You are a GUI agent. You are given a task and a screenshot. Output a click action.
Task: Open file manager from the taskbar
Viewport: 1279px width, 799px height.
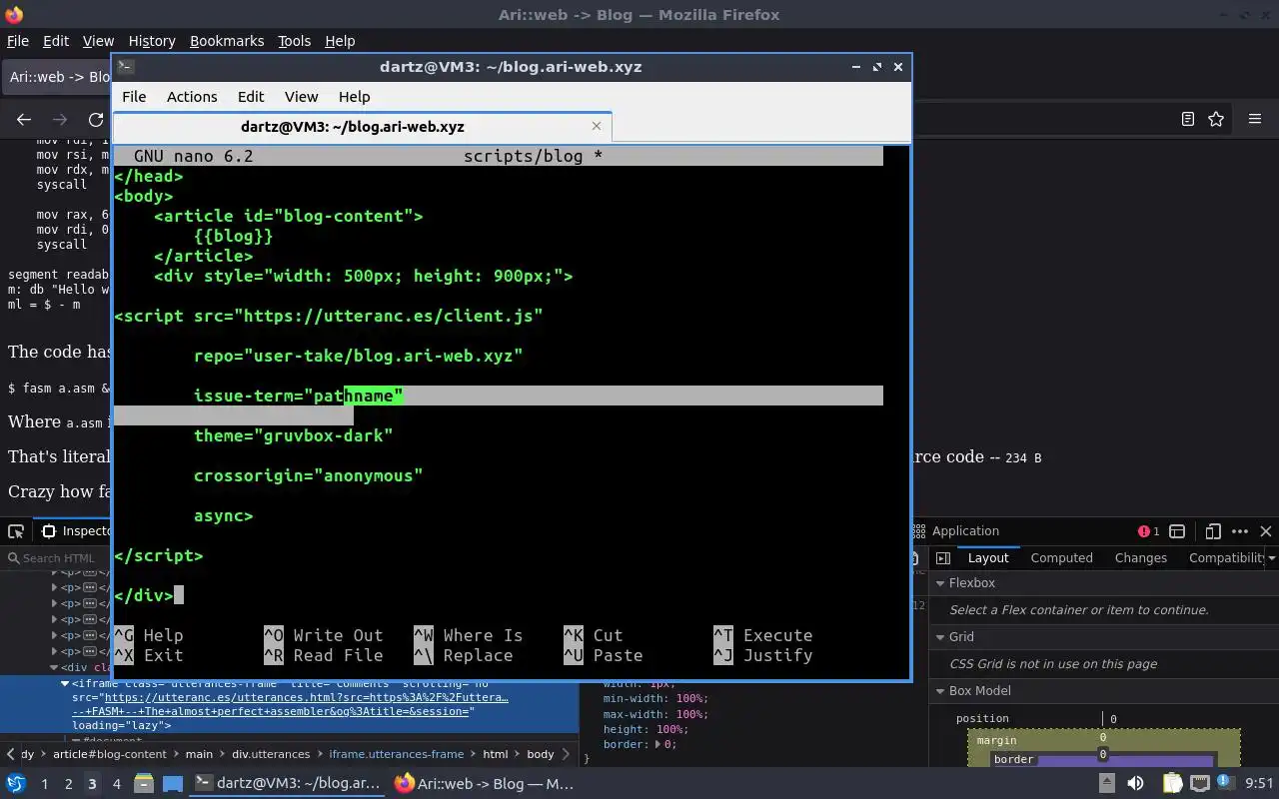143,784
